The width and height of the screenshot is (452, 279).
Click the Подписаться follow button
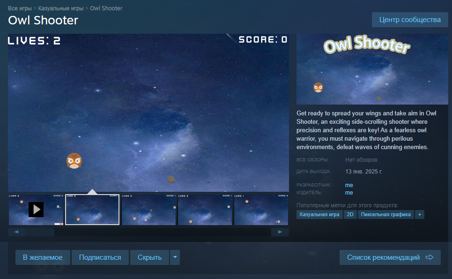[100, 257]
